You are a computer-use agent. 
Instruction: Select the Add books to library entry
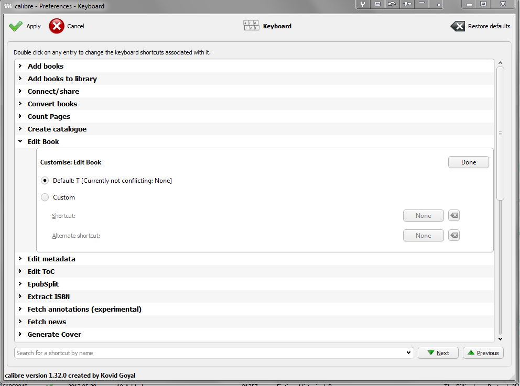(x=62, y=79)
